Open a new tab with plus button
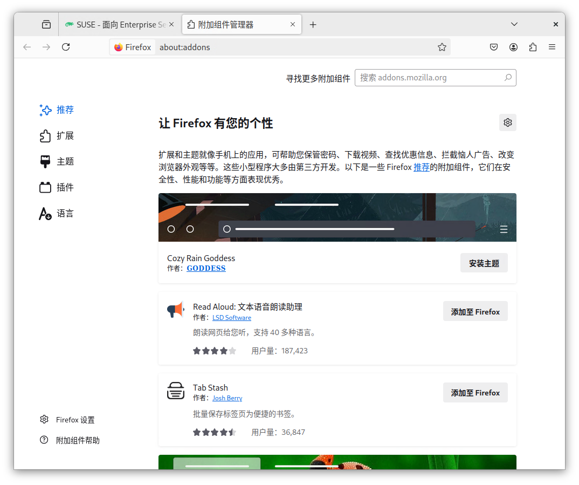 click(x=313, y=24)
